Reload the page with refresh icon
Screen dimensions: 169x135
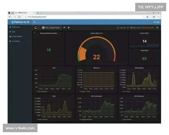coord(19,17)
